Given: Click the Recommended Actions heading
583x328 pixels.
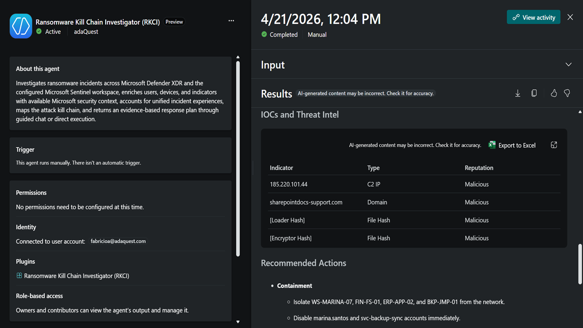Looking at the screenshot, I should tap(303, 263).
